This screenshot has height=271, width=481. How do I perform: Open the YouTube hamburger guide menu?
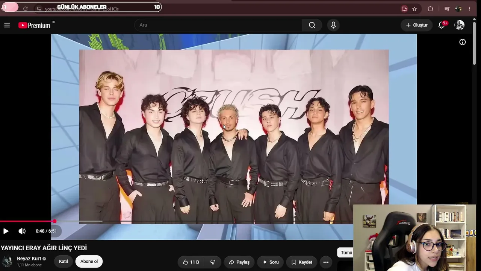tap(7, 25)
